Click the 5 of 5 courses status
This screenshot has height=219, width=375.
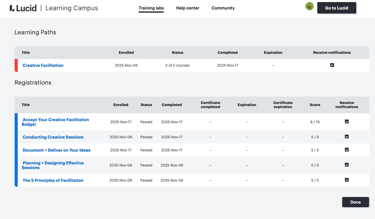(178, 65)
